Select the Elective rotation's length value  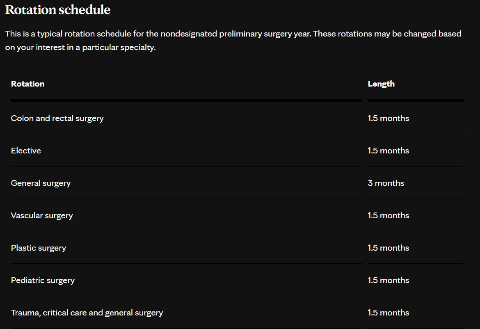389,151
